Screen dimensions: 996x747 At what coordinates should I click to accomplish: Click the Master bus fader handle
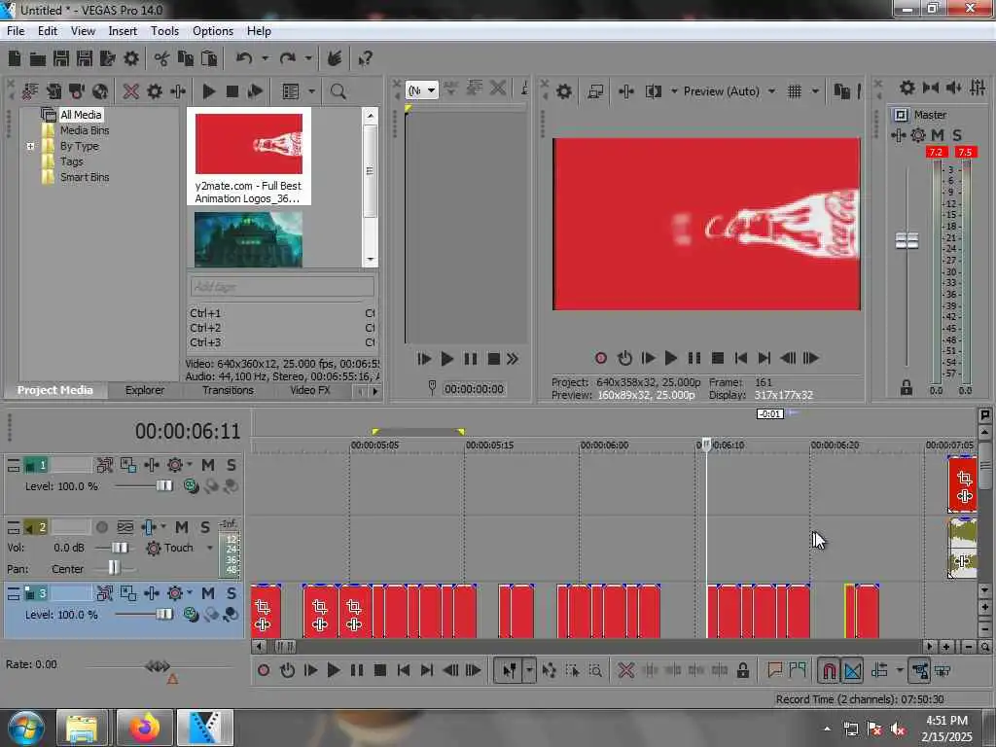tap(907, 241)
